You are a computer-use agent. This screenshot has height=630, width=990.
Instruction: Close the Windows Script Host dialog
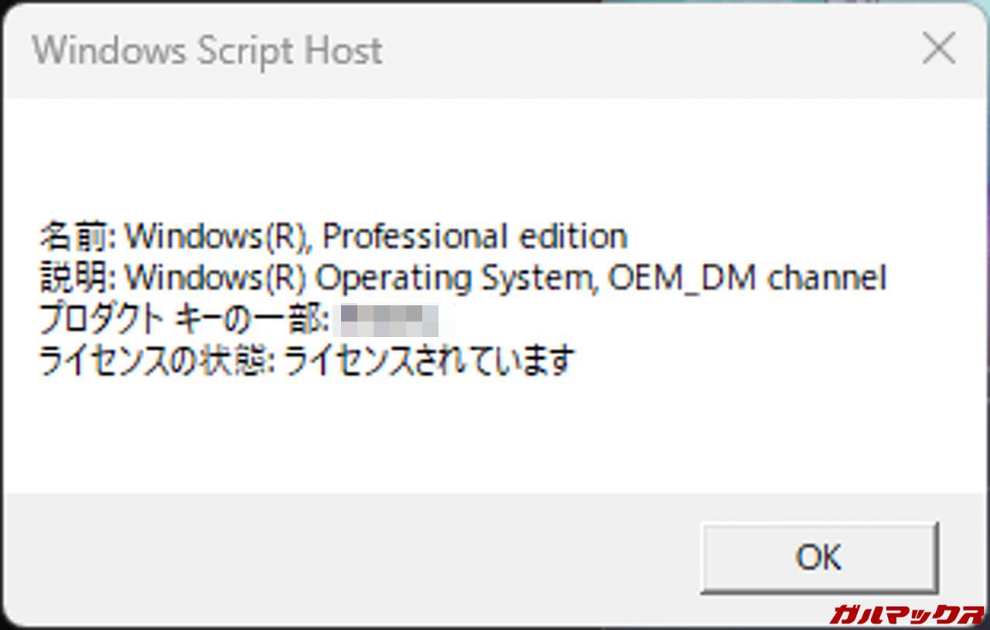[x=939, y=50]
